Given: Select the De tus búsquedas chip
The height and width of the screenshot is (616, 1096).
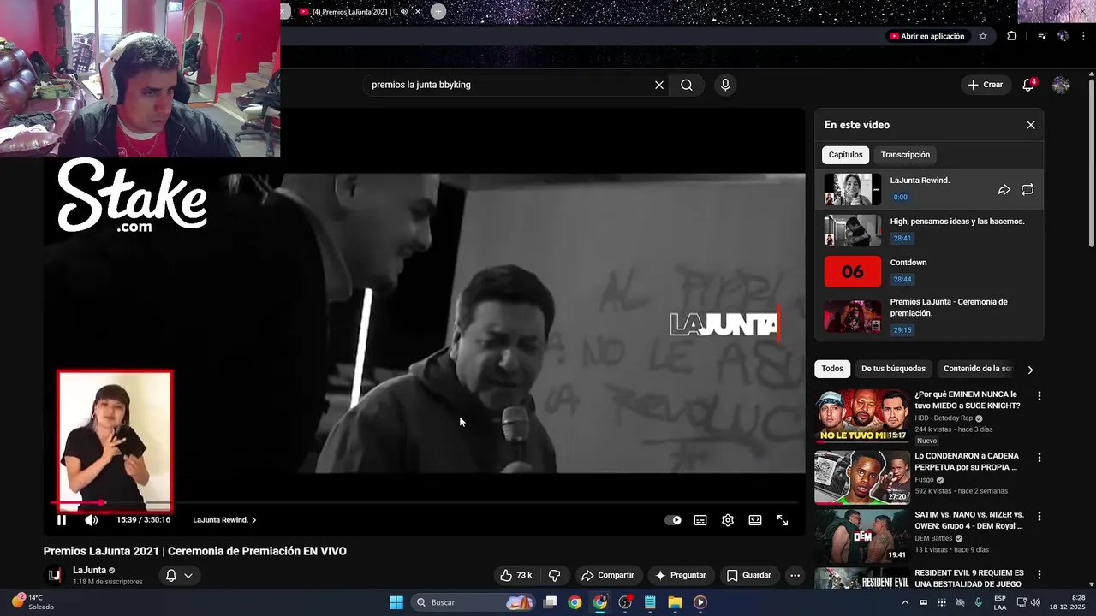Looking at the screenshot, I should 893,369.
